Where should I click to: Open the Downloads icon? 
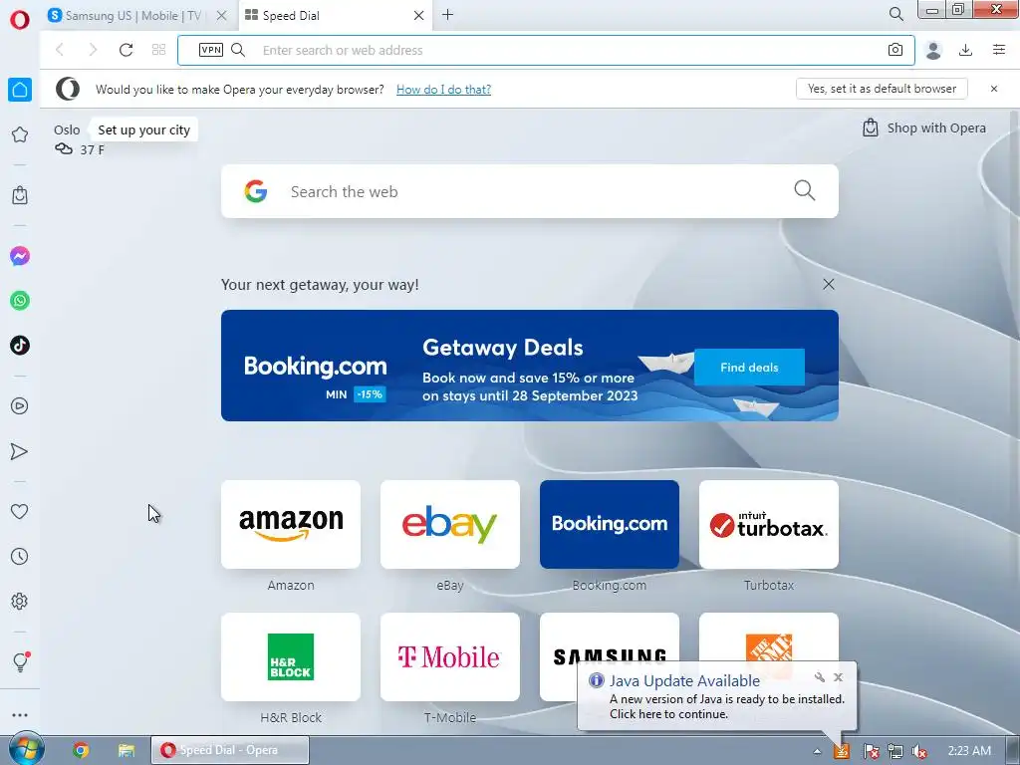pyautogui.click(x=965, y=50)
